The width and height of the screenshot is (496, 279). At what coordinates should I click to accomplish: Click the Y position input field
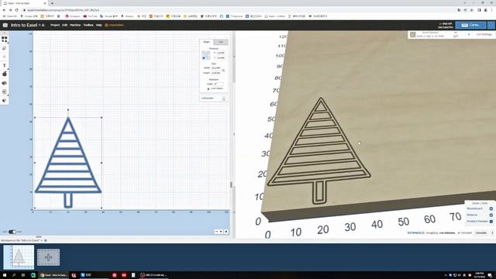coord(220,58)
